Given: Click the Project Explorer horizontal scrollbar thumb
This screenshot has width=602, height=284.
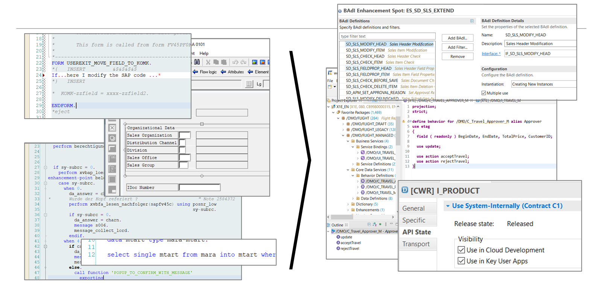Looking at the screenshot, I should tap(342, 217).
